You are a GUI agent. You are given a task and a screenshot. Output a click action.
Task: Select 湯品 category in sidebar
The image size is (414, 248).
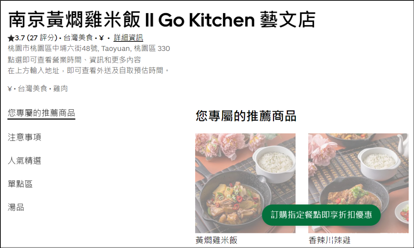pyautogui.click(x=16, y=207)
